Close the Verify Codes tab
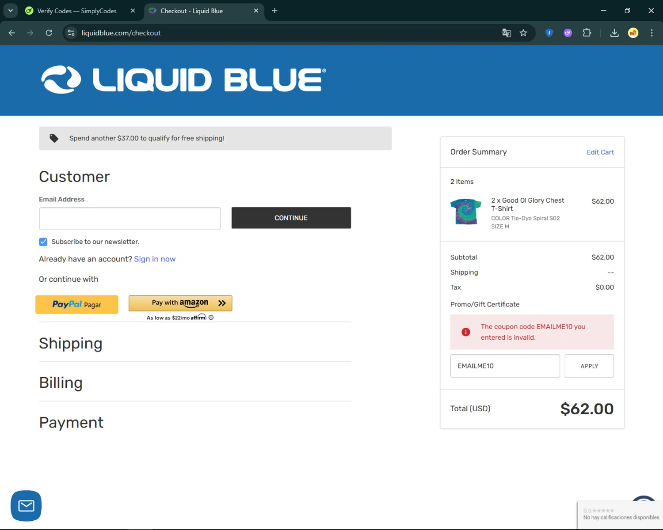Viewport: 663px width, 530px height. 133,11
